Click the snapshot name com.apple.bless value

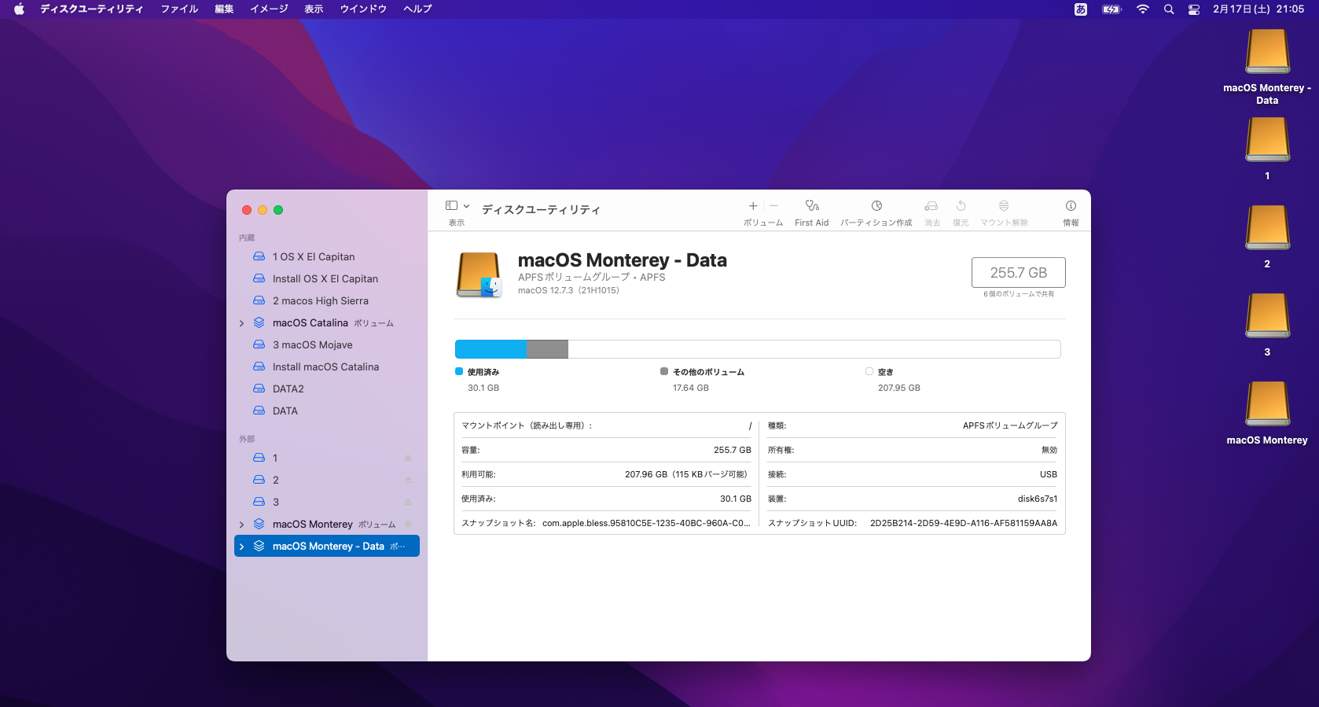pyautogui.click(x=646, y=523)
